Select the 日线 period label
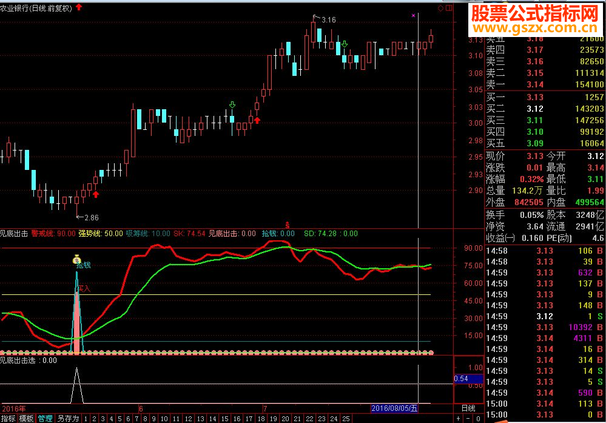This screenshot has width=606, height=423. (468, 408)
